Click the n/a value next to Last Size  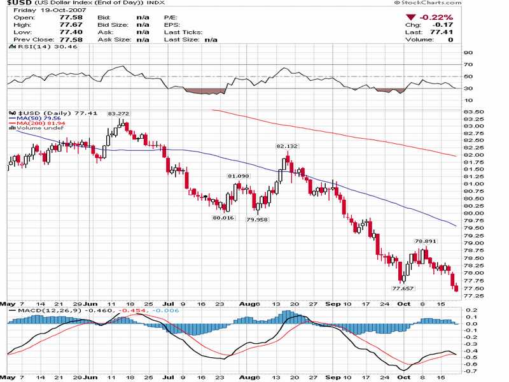[x=211, y=39]
